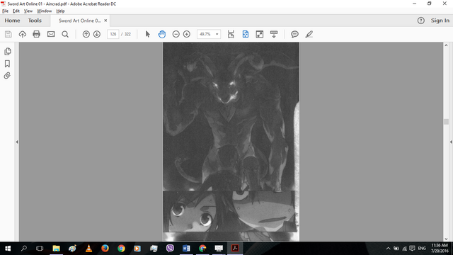453x255 pixels.
Task: Open the Window menu
Action: (44, 11)
